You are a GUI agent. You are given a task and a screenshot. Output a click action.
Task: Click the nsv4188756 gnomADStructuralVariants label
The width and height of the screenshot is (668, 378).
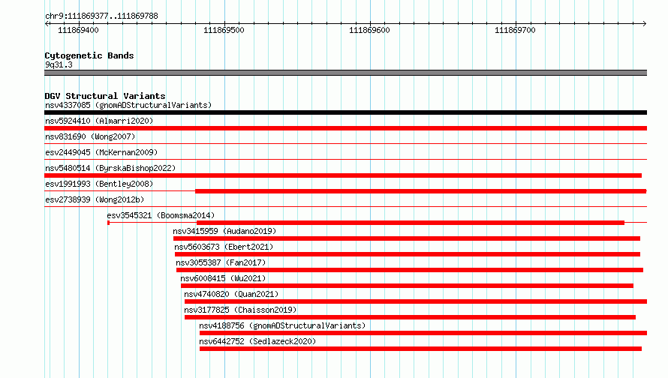pyautogui.click(x=282, y=325)
